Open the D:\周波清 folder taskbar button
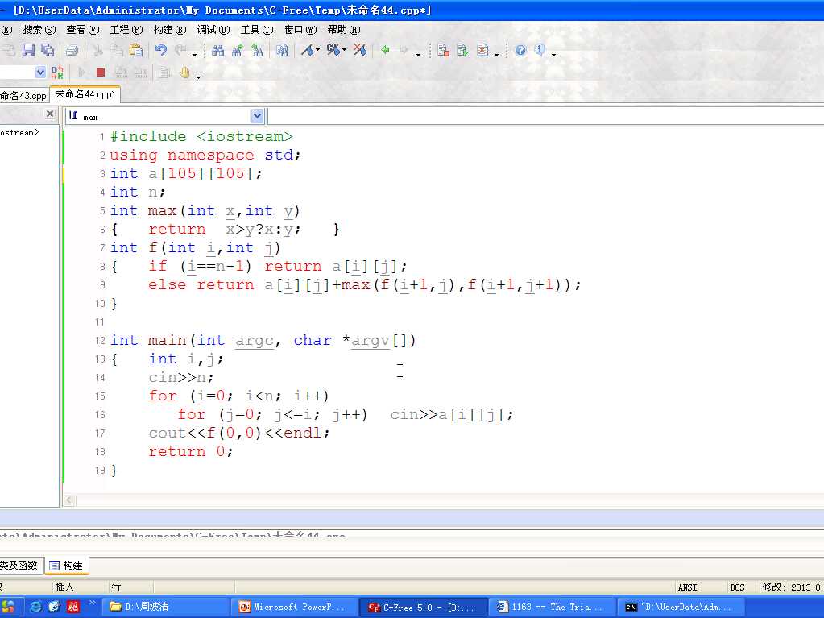The width and height of the screenshot is (824, 618). [166, 607]
